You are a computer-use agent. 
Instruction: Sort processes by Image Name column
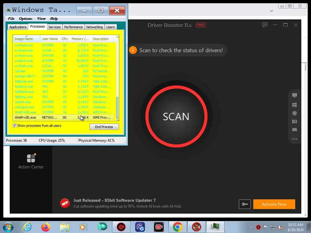click(x=27, y=39)
